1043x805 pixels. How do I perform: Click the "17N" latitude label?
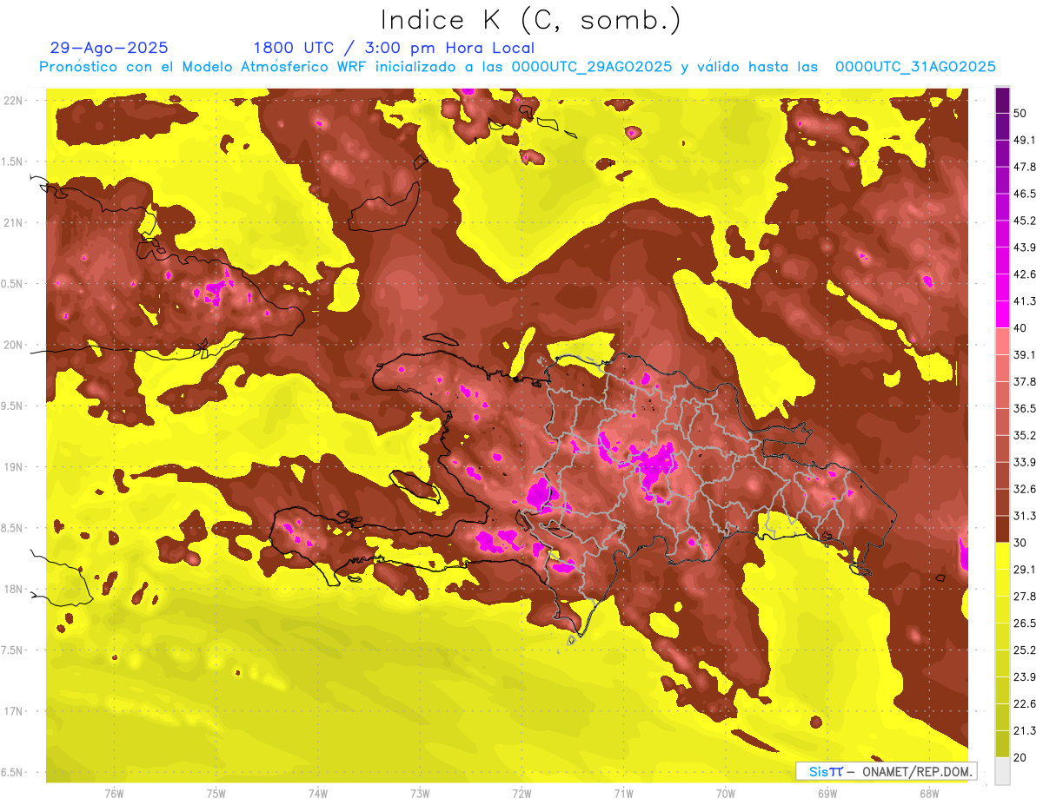pyautogui.click(x=13, y=711)
